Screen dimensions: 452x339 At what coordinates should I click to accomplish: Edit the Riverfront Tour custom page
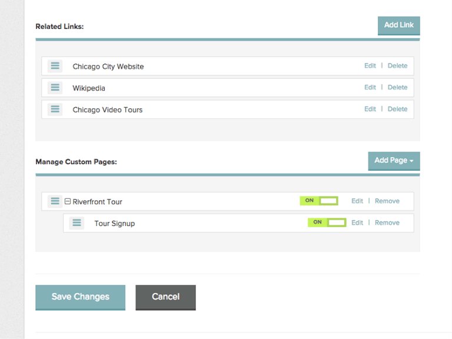pos(357,201)
